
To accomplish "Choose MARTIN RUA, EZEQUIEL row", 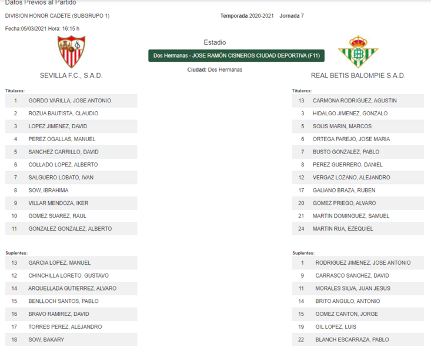I will click(x=358, y=229).
